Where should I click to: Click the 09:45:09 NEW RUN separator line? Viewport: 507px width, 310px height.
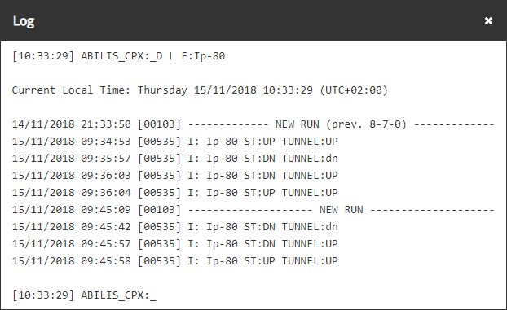point(253,210)
